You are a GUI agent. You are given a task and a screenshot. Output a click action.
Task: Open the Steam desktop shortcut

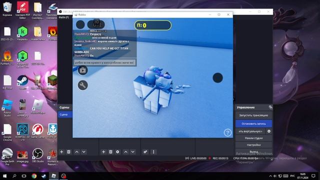point(22,82)
